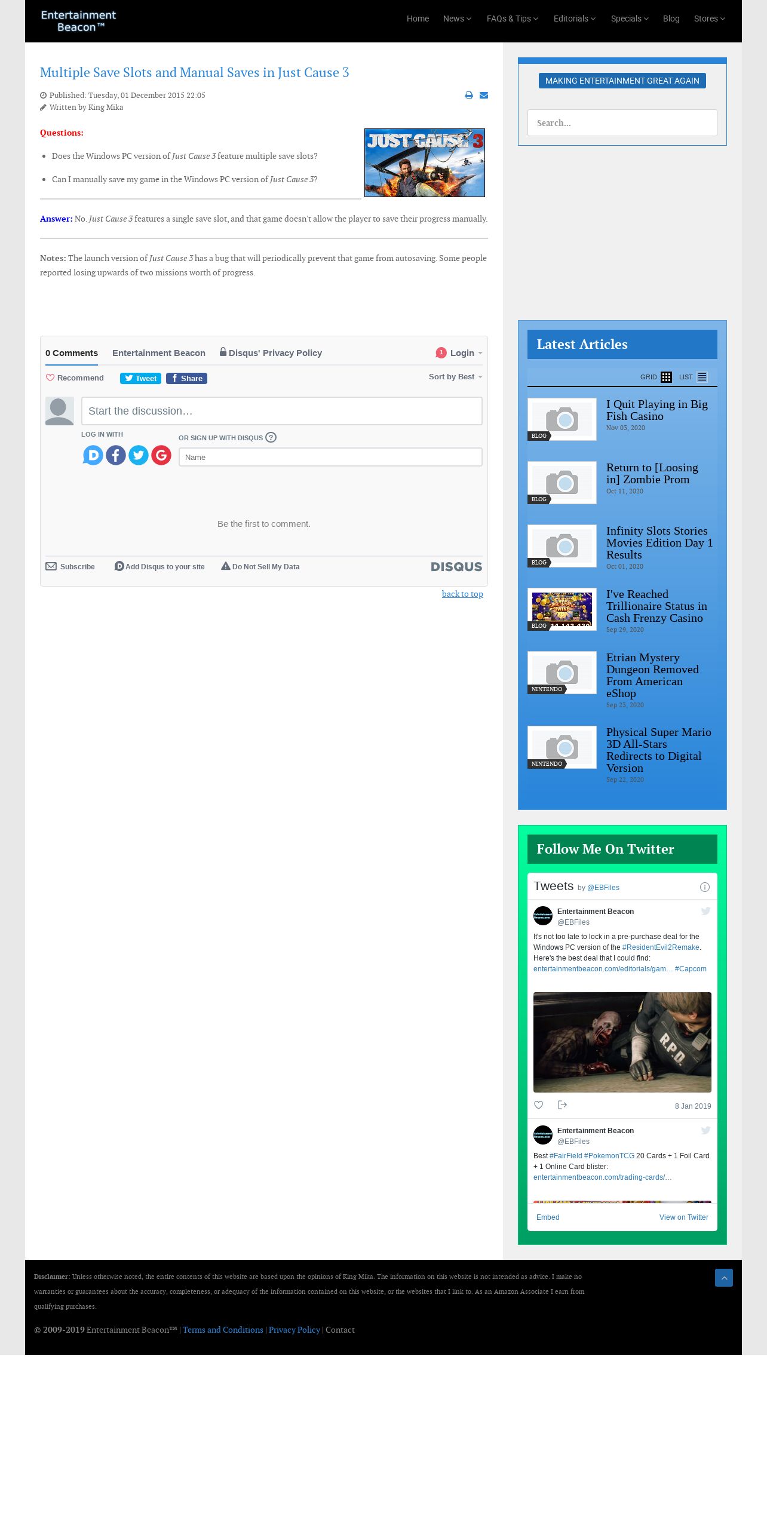Click View on Twitter link
The width and height of the screenshot is (767, 1534).
point(684,1217)
